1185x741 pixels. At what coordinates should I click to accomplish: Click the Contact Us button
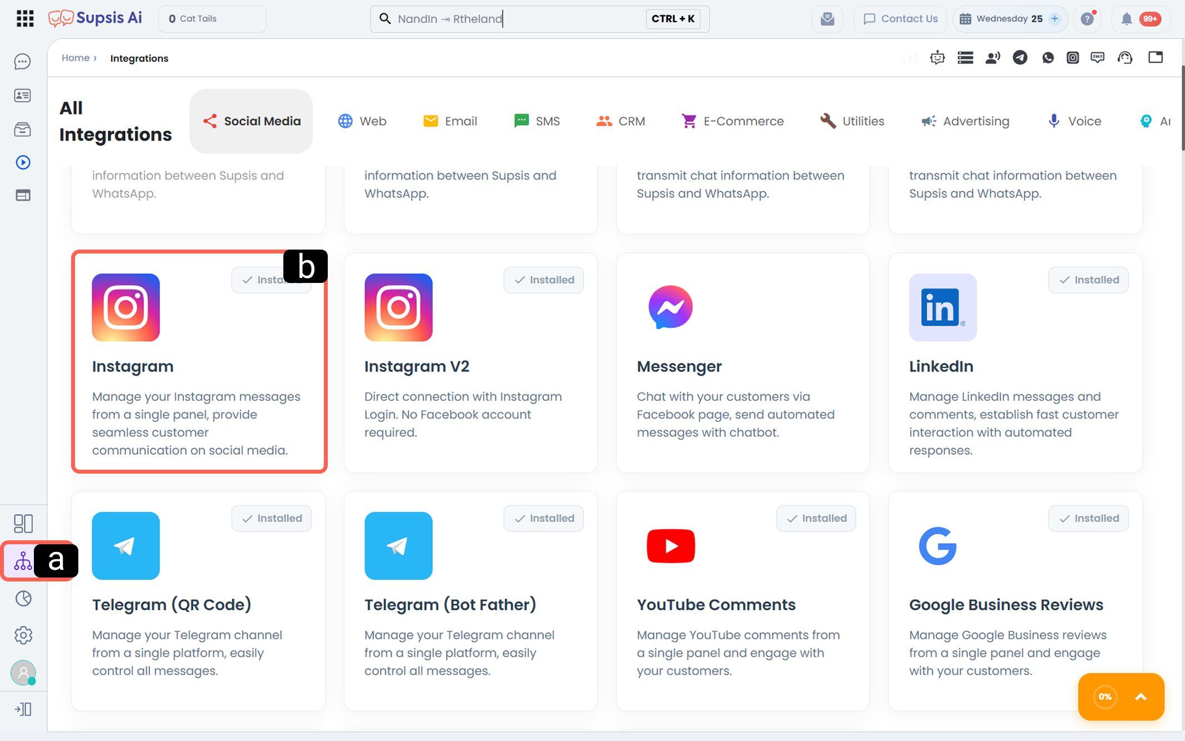(901, 19)
